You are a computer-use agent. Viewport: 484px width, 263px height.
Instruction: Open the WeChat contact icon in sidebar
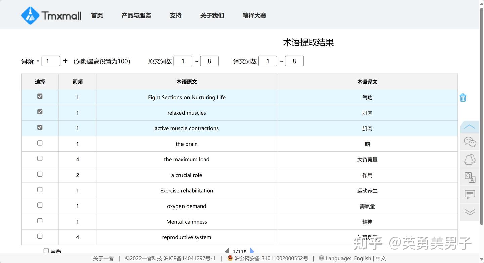(469, 141)
